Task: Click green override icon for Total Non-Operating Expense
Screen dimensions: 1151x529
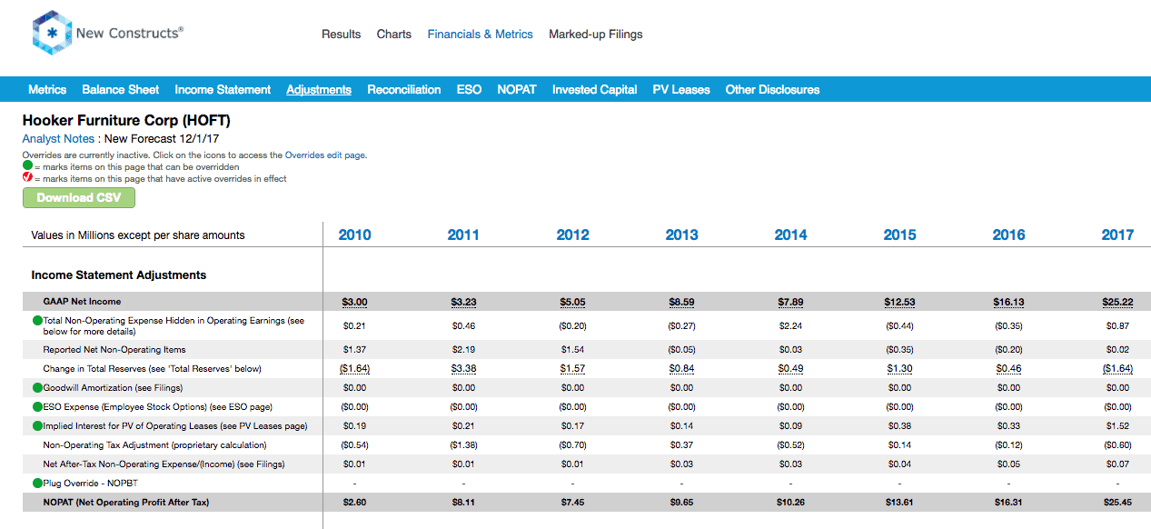Action: click(37, 321)
